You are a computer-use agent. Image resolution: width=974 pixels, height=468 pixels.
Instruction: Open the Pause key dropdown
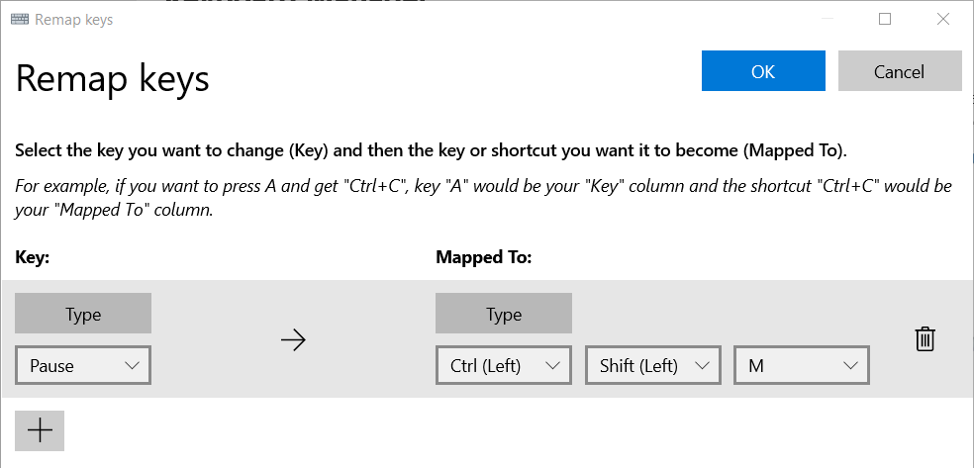tap(83, 366)
